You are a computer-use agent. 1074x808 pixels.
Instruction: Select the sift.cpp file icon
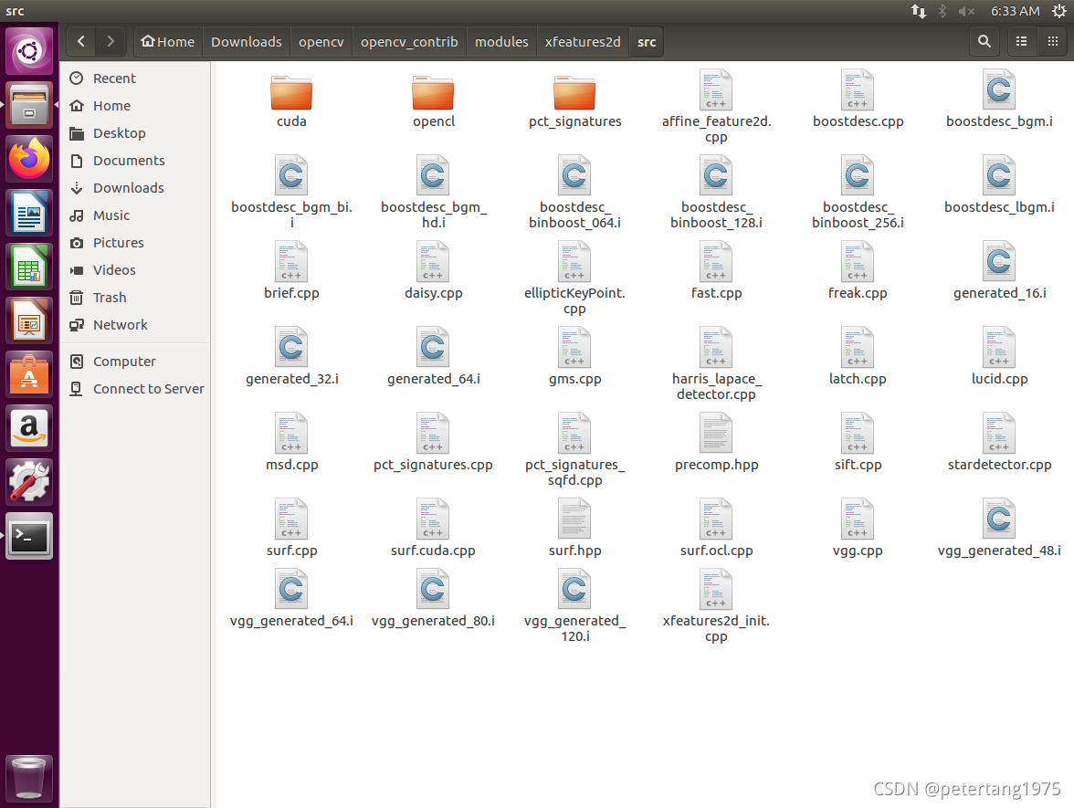tap(858, 433)
